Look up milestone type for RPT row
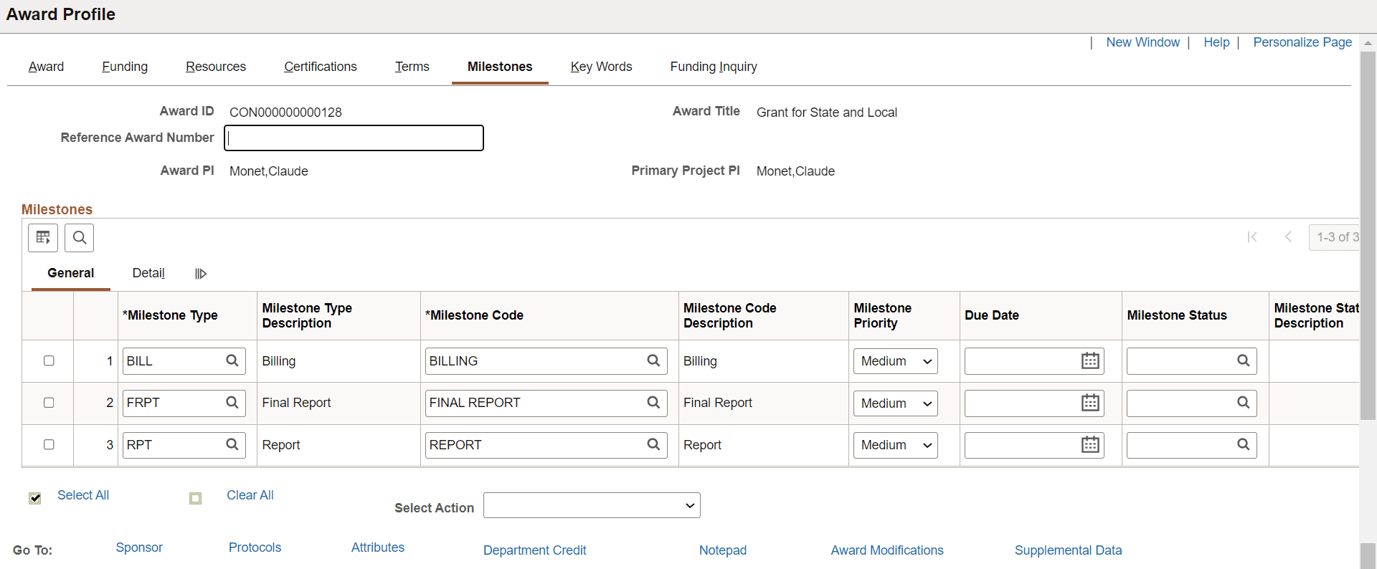Screen dimensions: 1377x569 [232, 444]
